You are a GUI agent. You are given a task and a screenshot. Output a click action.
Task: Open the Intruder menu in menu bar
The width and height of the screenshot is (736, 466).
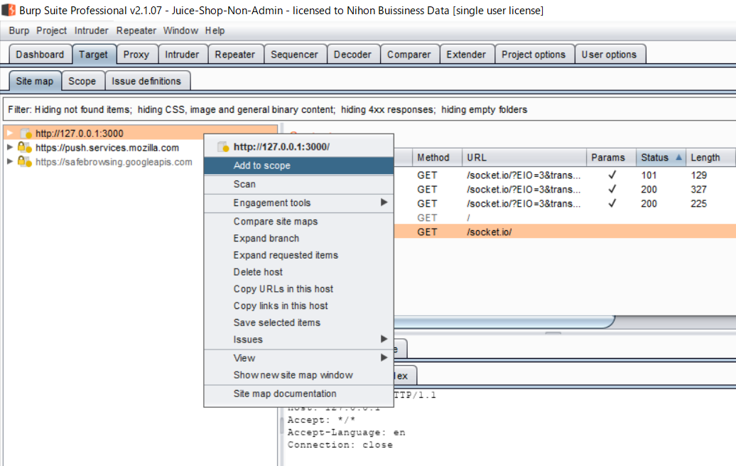click(x=91, y=31)
